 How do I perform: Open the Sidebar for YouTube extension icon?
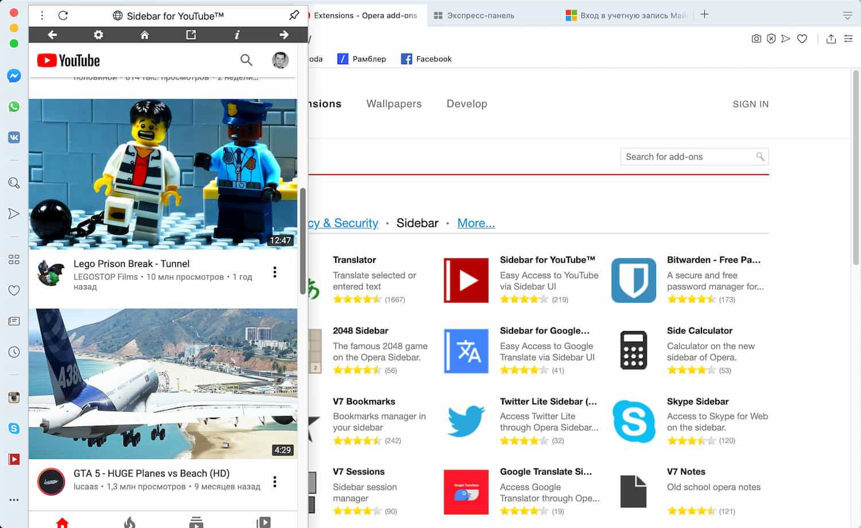[466, 280]
